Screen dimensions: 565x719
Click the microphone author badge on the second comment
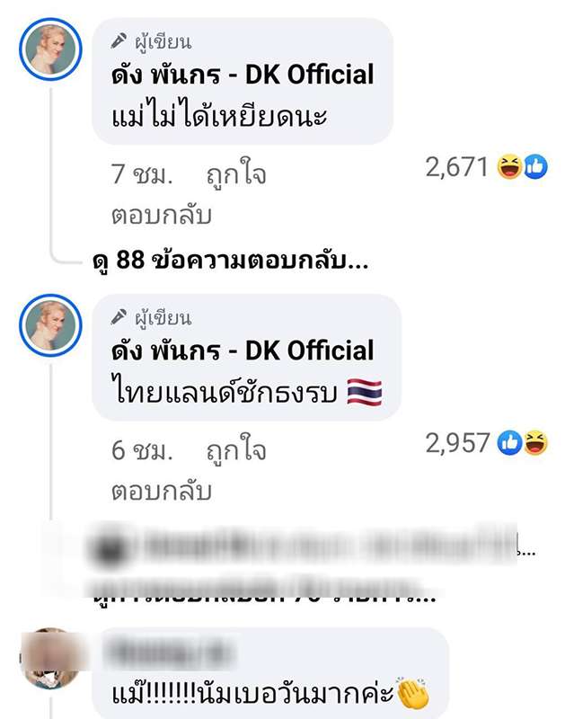coord(119,317)
